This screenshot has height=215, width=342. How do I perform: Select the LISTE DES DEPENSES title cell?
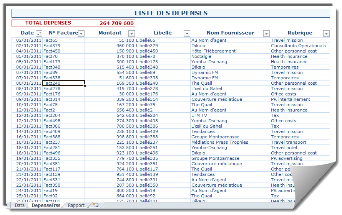click(171, 13)
